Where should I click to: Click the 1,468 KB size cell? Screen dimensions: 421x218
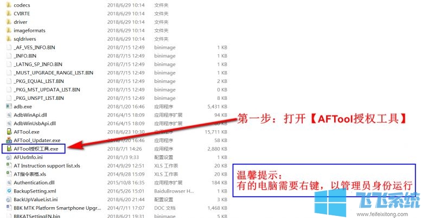click(x=217, y=208)
